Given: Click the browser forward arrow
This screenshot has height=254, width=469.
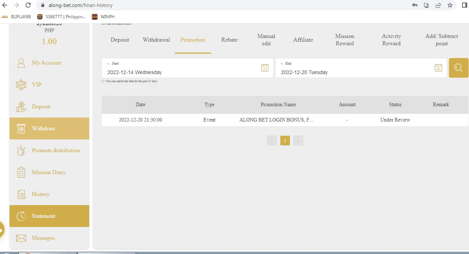Looking at the screenshot, I should (x=16, y=5).
